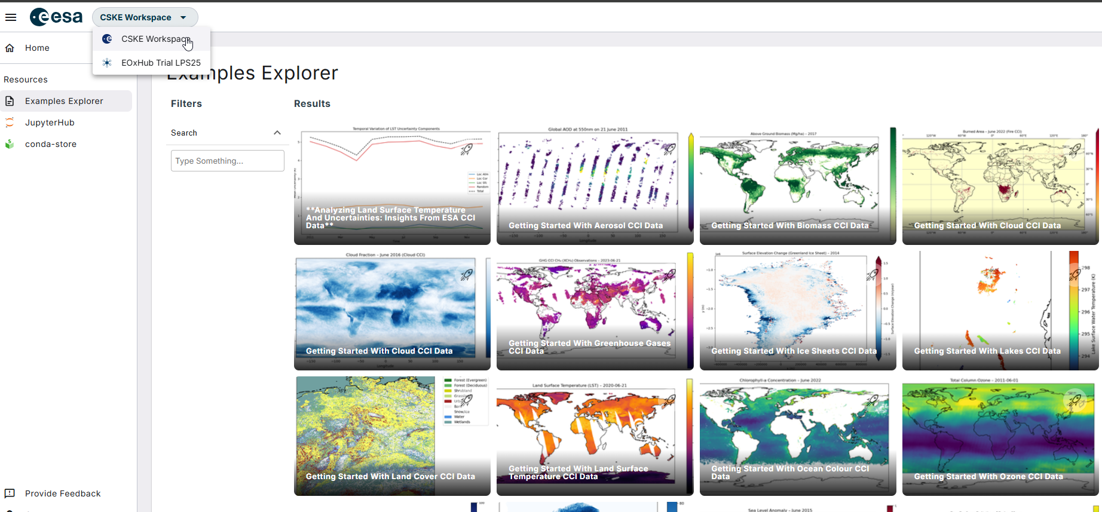Go to JupyterHub resource link
This screenshot has width=1102, height=512.
[50, 122]
